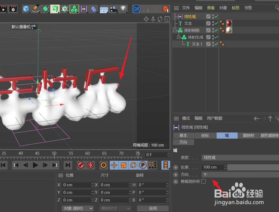
Task: Toggle point level animation dots icon
Action: click(x=153, y=165)
